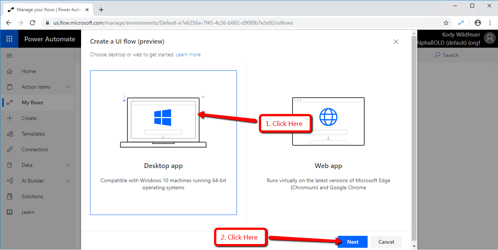Viewport: 498px width, 250px height.
Task: Click the scrollbar up arrow
Action: point(414,33)
